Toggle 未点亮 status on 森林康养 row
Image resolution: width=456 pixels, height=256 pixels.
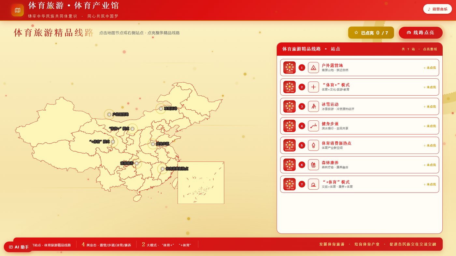click(x=430, y=165)
